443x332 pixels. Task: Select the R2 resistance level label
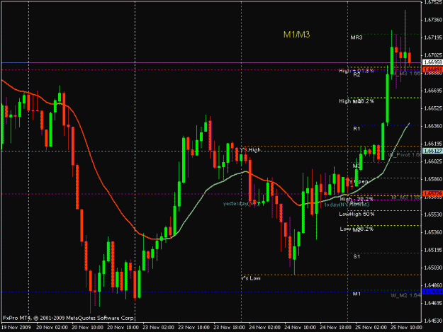tap(357, 75)
